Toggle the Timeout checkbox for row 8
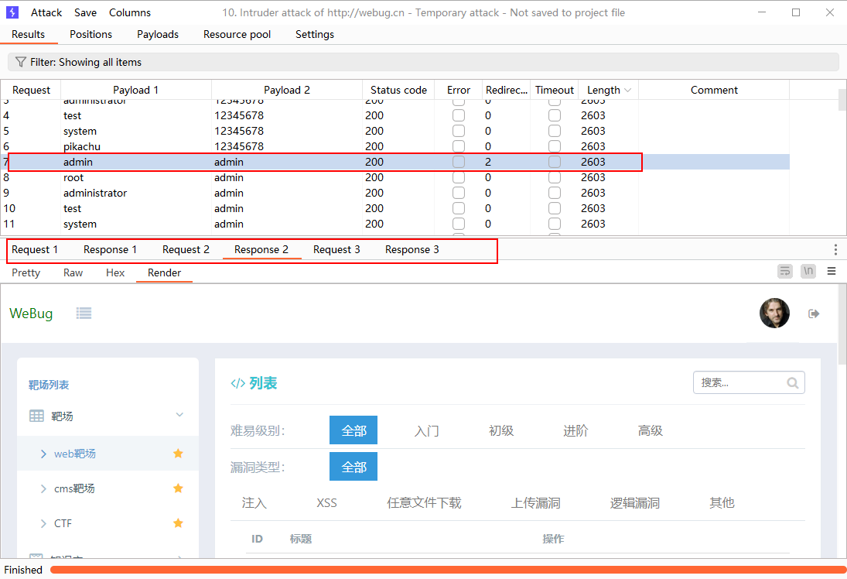The width and height of the screenshot is (847, 579). [x=555, y=177]
